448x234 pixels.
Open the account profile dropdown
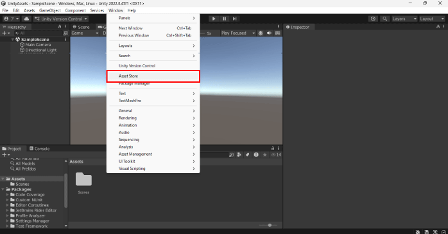(x=12, y=19)
